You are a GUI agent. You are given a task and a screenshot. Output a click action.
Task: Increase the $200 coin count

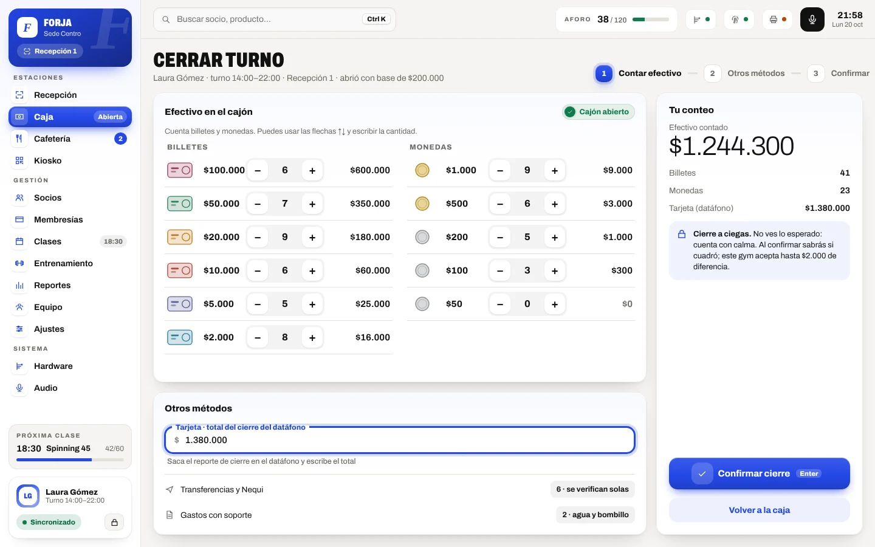(555, 238)
